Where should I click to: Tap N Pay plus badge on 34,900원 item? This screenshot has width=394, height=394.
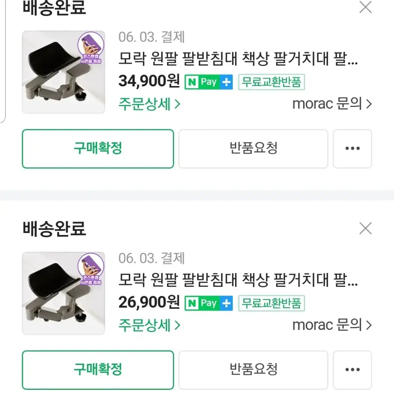tap(209, 82)
